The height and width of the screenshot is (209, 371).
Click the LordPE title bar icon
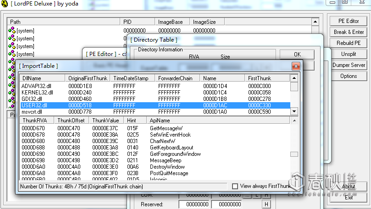coord(5,4)
